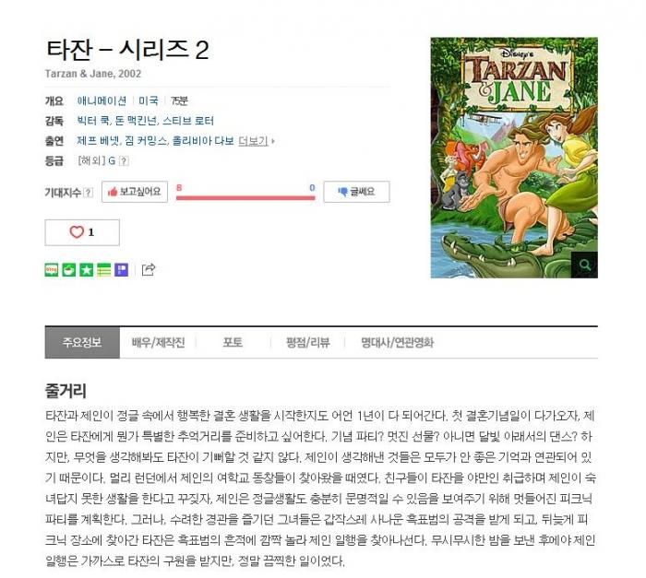Screen dimensions: 646x578
Task: Click help icon beside 기대지수
Action: (x=88, y=193)
